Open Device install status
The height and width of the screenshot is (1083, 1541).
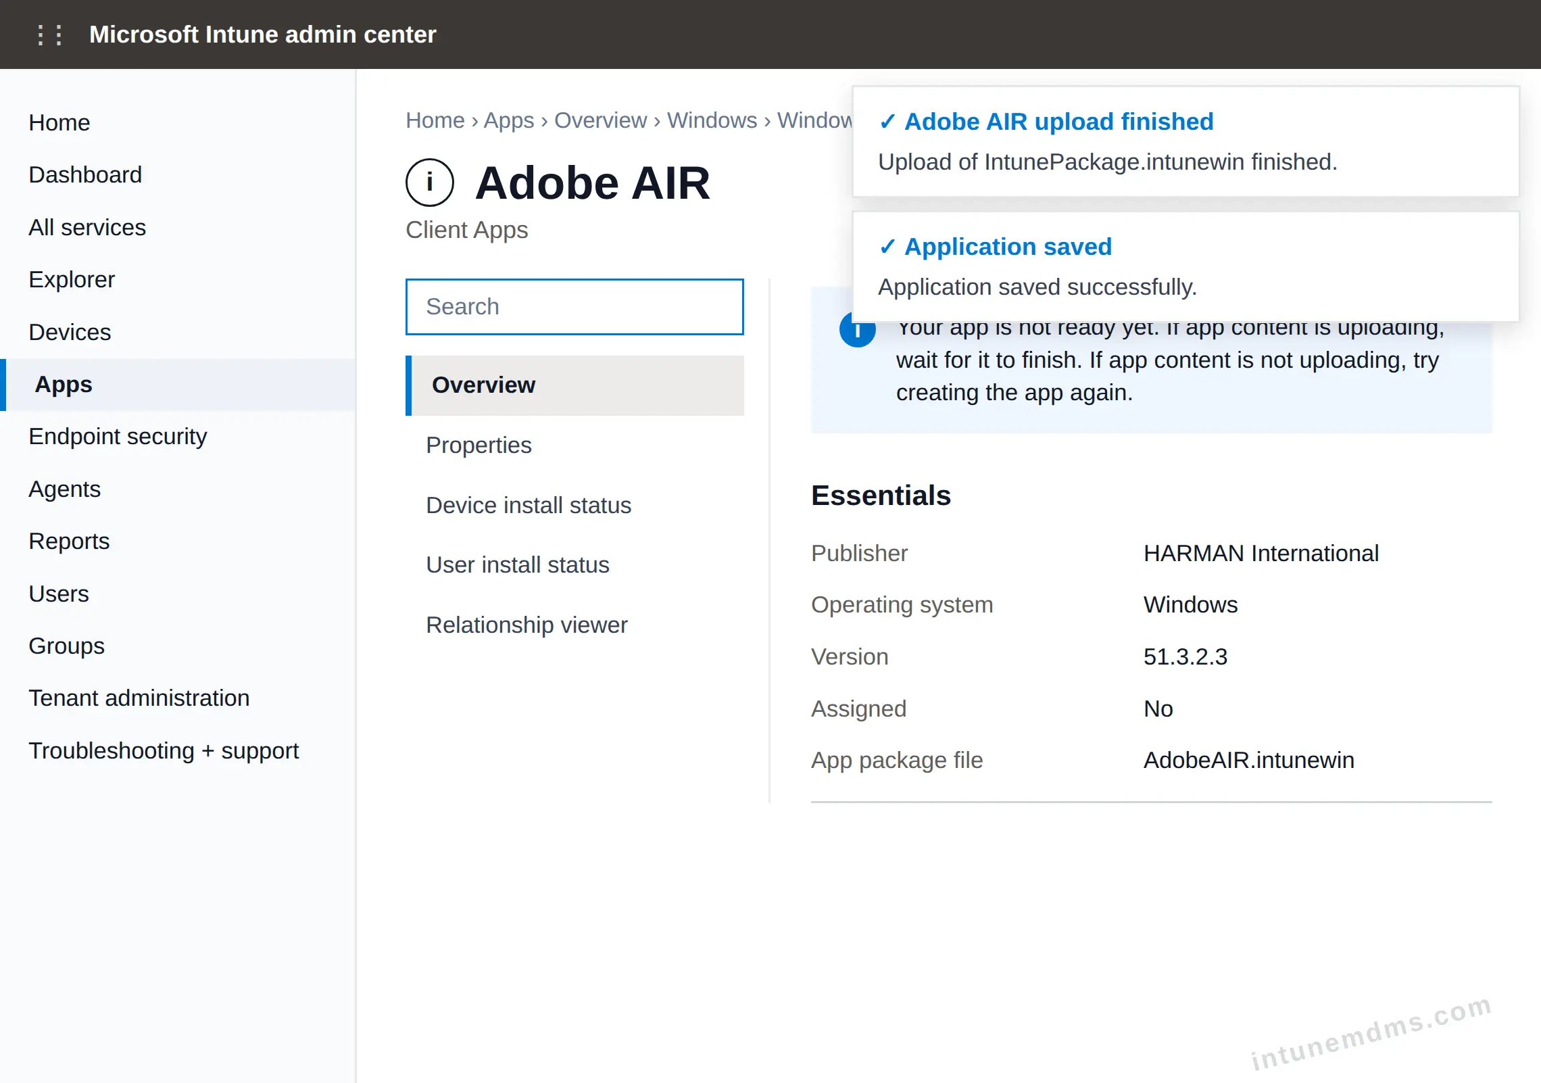574,505
